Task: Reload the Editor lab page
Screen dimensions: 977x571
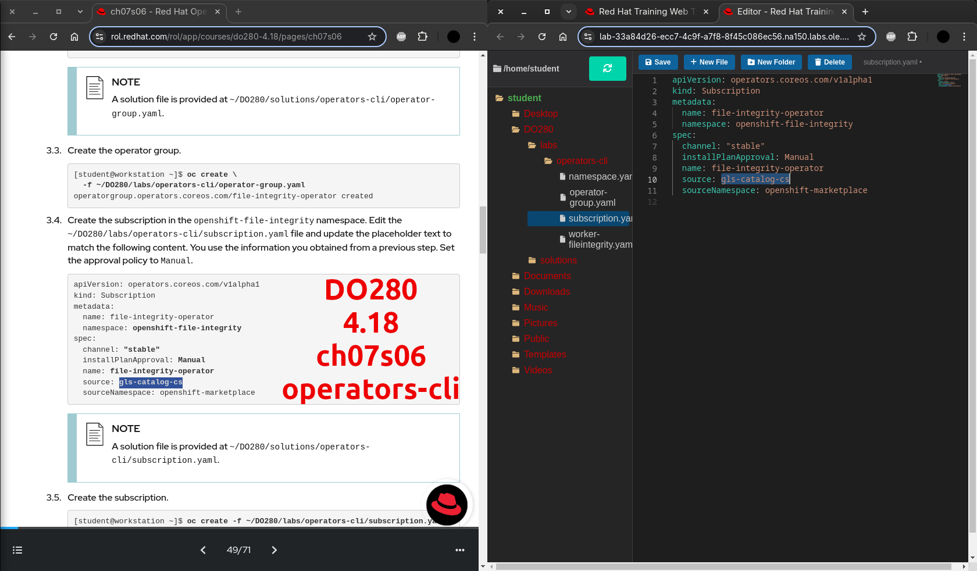Action: tap(542, 37)
